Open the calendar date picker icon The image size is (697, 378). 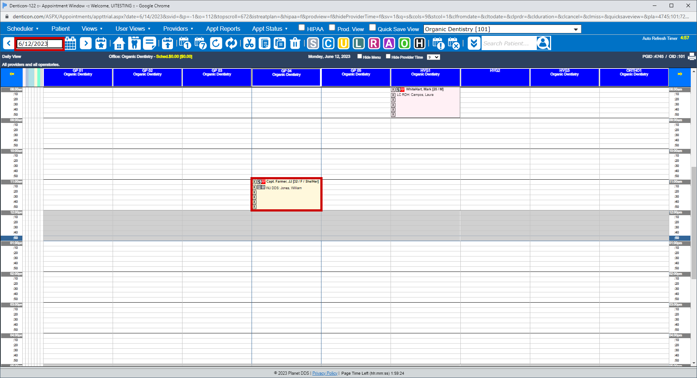click(71, 43)
